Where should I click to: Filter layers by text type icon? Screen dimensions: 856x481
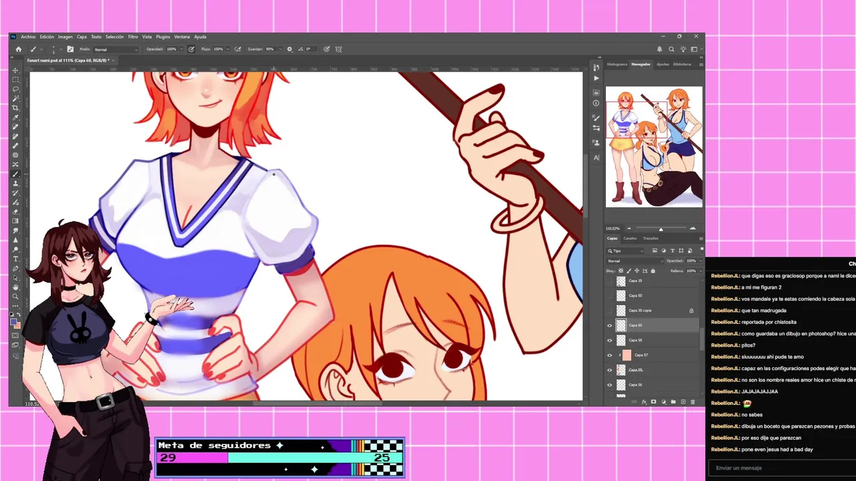(672, 251)
